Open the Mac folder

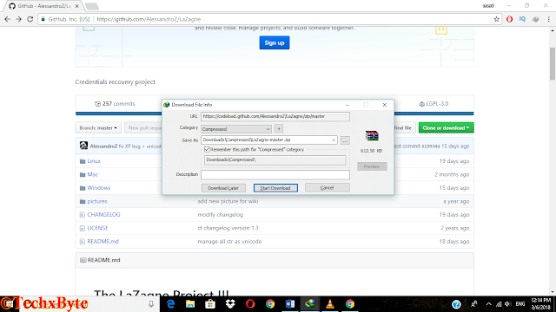(x=93, y=174)
